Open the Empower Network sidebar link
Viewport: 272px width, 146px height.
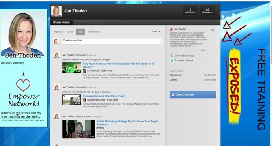tap(184, 60)
